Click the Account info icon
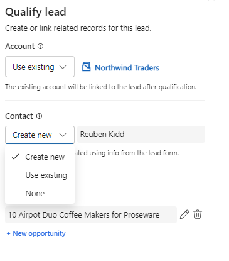This screenshot has height=261, width=229. click(40, 46)
